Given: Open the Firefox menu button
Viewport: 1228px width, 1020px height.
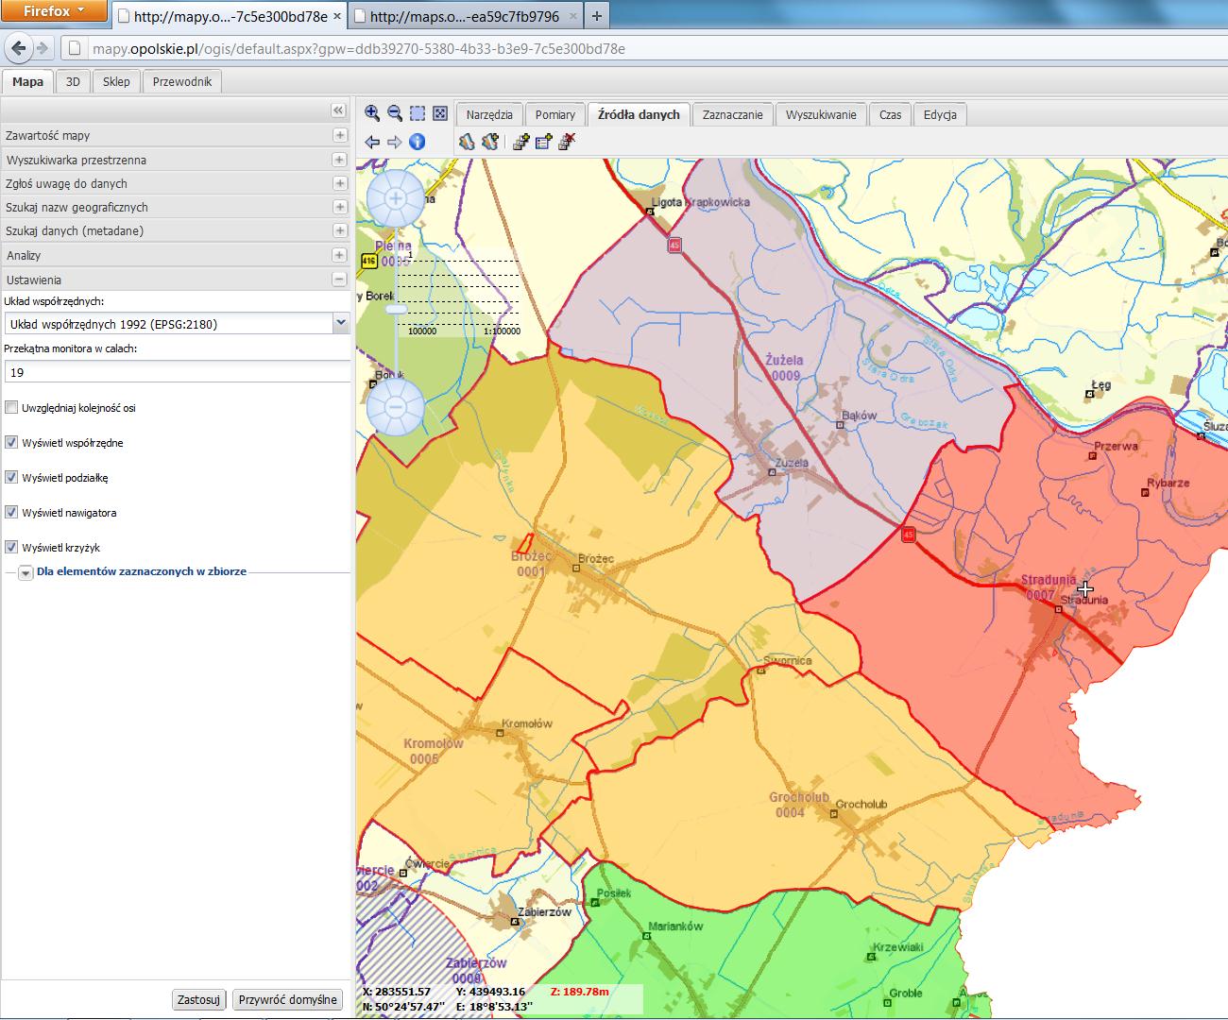Looking at the screenshot, I should click(53, 11).
